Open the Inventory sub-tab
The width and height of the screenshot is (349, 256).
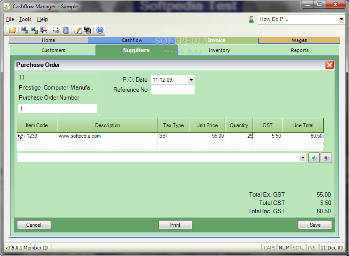[219, 50]
